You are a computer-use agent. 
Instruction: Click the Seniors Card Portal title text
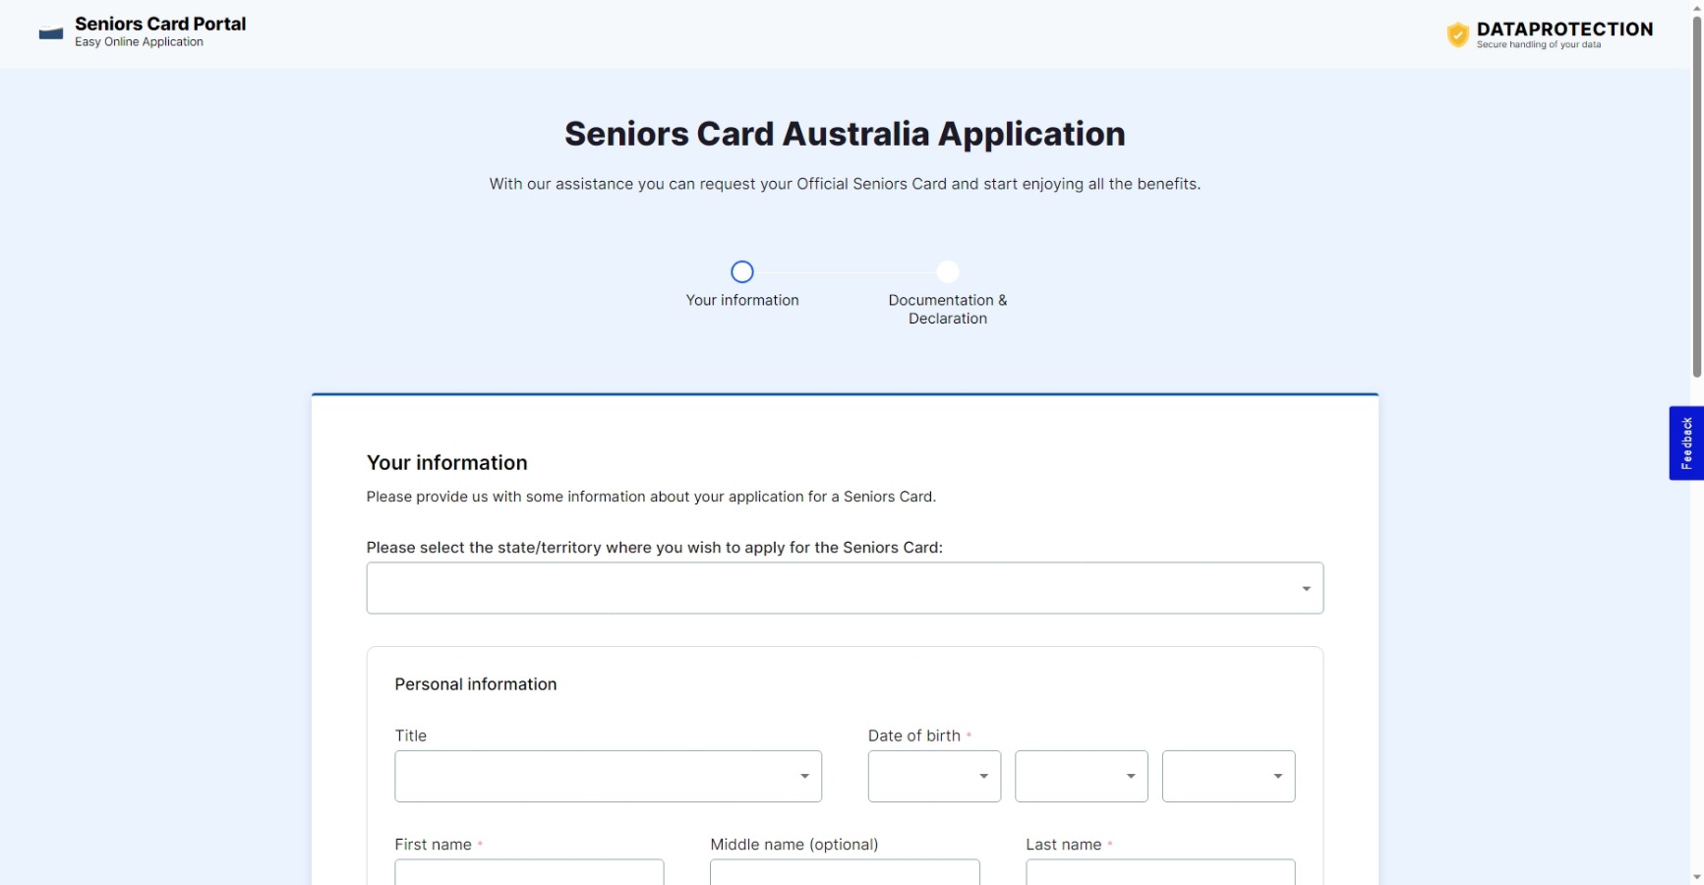tap(160, 24)
